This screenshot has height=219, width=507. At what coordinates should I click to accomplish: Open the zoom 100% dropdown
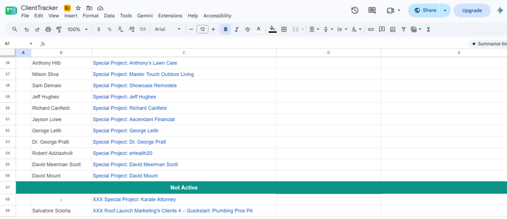click(78, 29)
